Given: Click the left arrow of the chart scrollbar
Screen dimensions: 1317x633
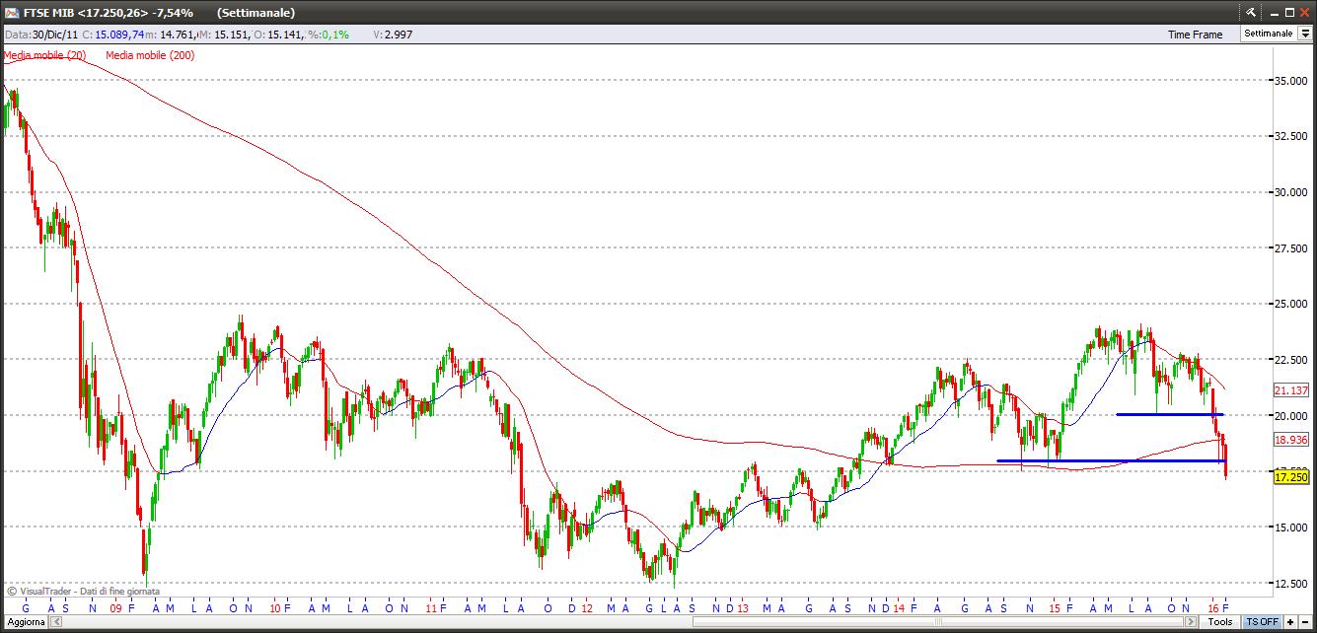Looking at the screenshot, I should 55,622.
